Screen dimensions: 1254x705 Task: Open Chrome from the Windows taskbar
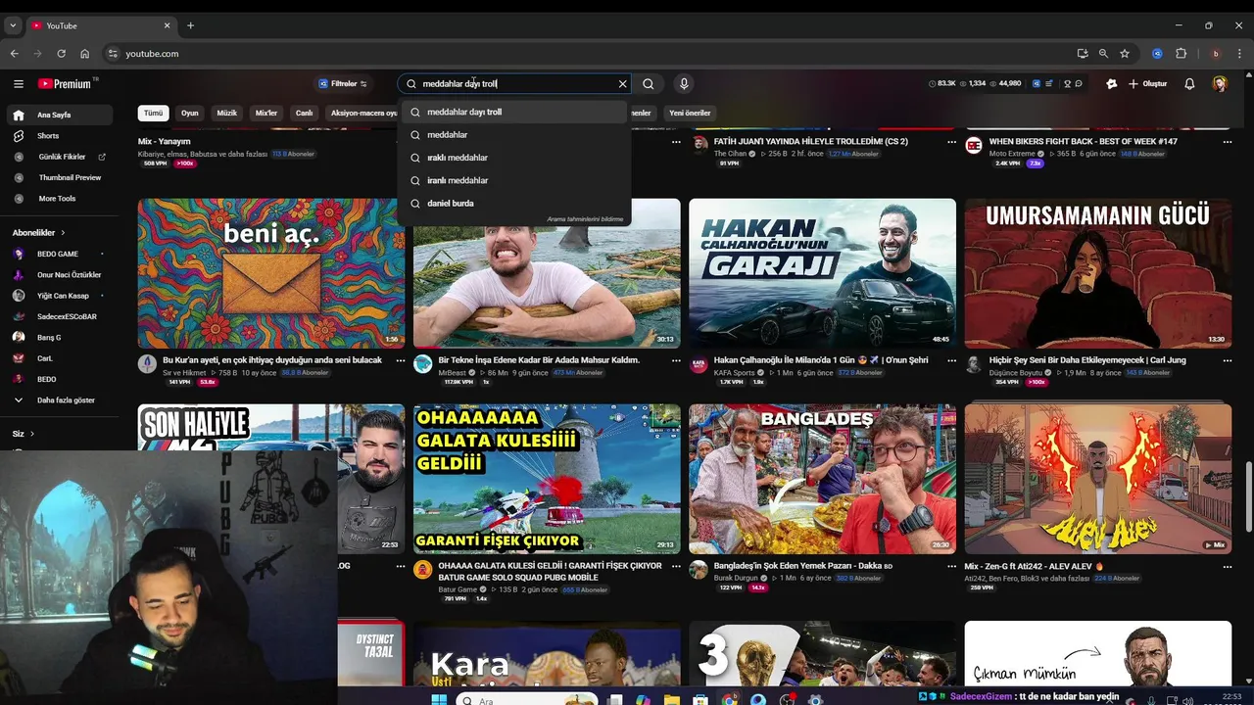(730, 700)
